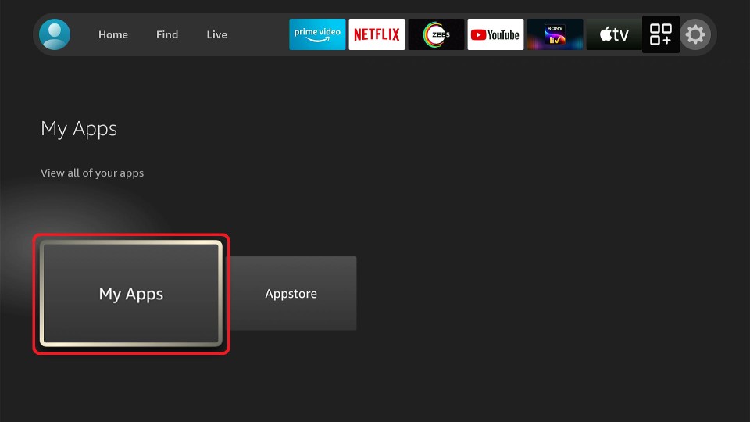750x422 pixels.
Task: Open the Settings gear
Action: click(695, 34)
